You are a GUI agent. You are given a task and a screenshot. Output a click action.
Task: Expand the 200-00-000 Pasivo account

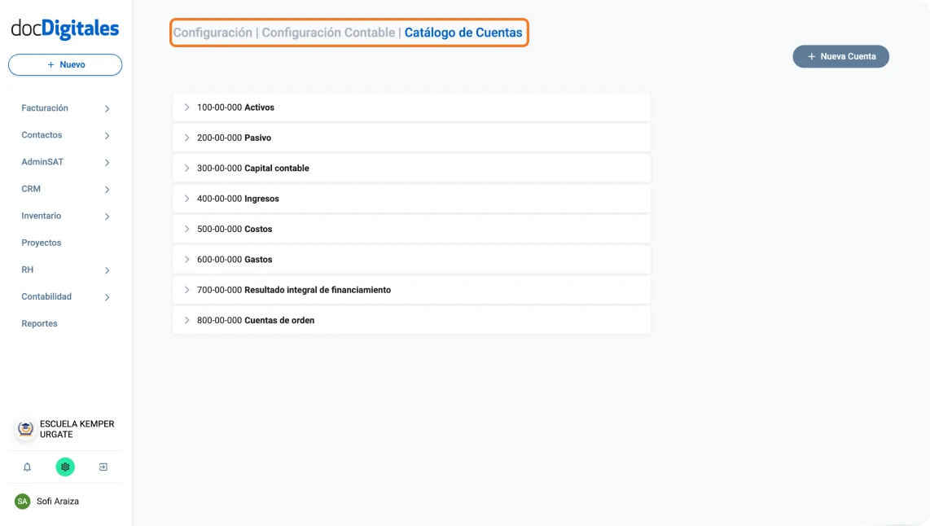188,138
